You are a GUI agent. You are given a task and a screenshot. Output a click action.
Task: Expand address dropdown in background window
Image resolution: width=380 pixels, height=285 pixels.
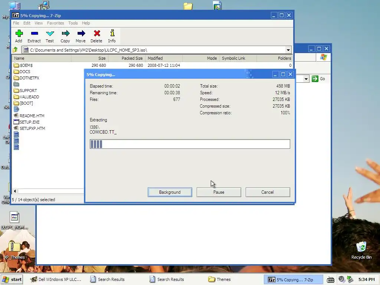[x=306, y=79]
